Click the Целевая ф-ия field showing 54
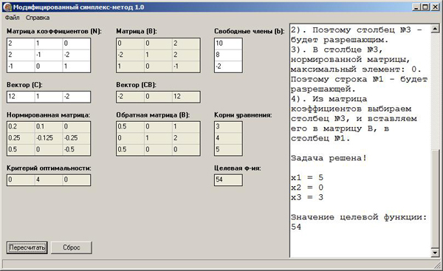The width and height of the screenshot is (443, 271). (x=228, y=179)
